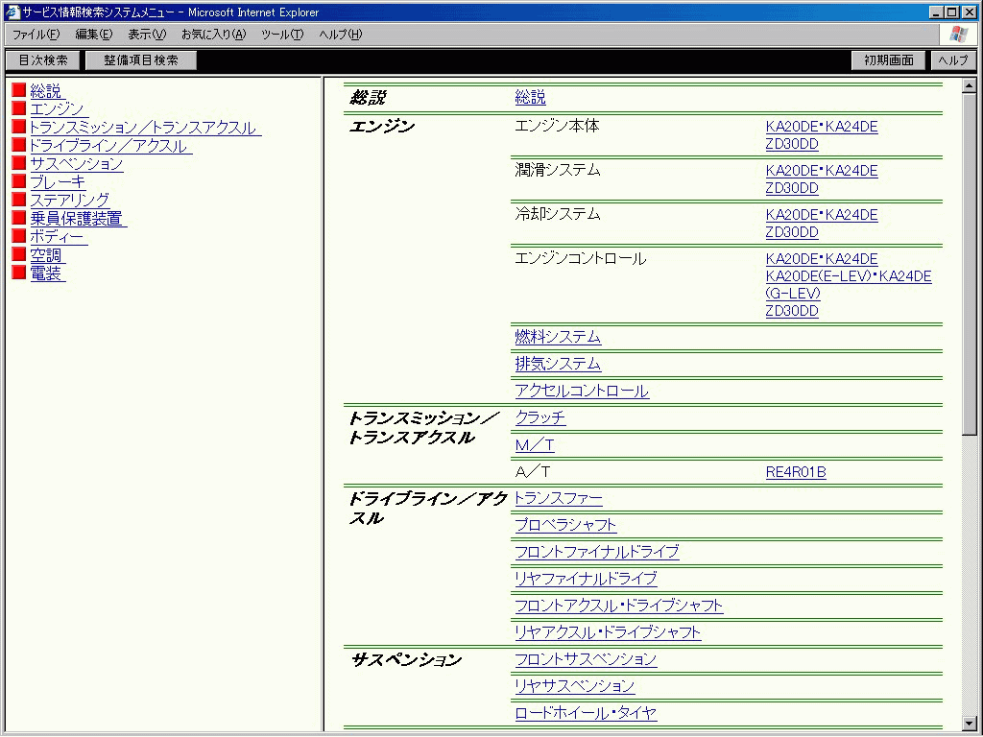Viewport: 983px width, 737px height.
Task: Open 総説 link in left sidebar
Action: (x=46, y=91)
